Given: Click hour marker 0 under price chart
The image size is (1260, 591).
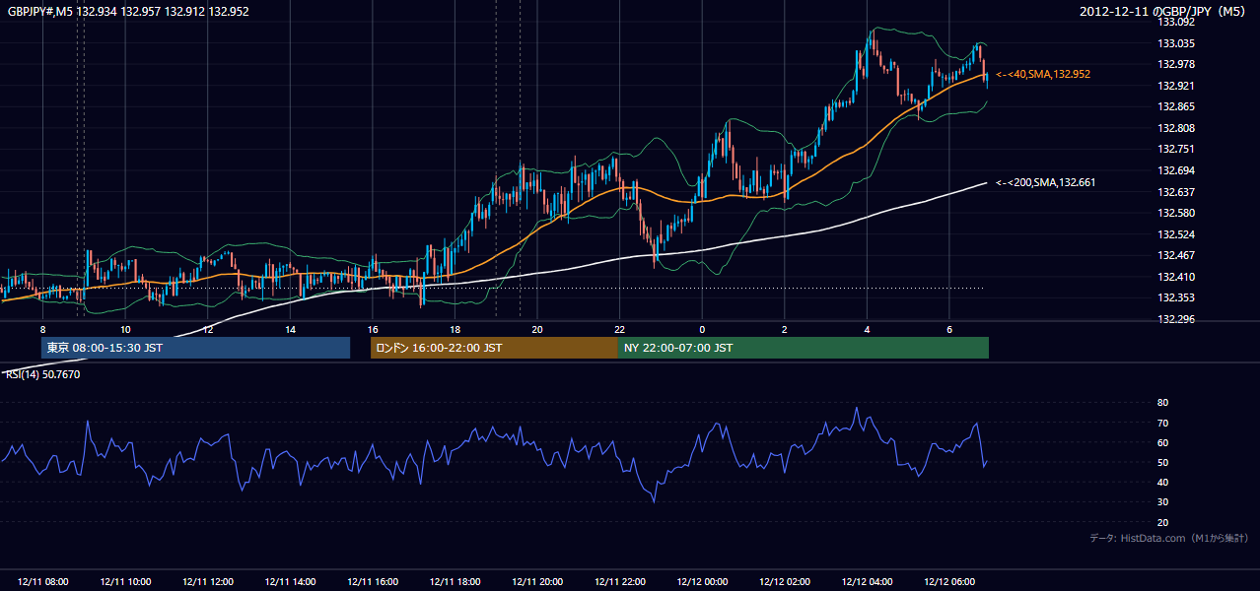Looking at the screenshot, I should point(702,329).
